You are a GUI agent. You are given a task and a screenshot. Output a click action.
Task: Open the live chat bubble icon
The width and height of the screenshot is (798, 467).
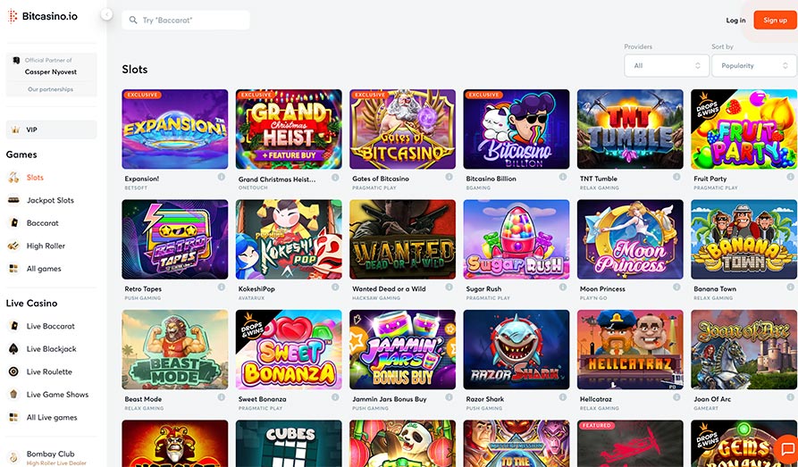click(786, 448)
